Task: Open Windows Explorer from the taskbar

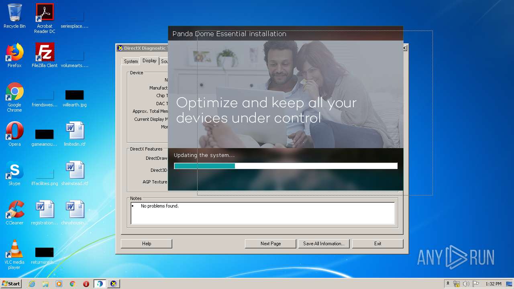Action: (45, 284)
